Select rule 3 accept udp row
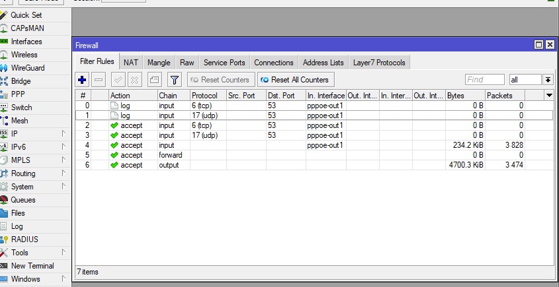559x287 pixels. [x=314, y=135]
